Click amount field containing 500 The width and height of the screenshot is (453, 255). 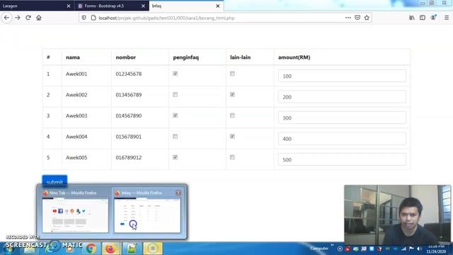pyautogui.click(x=342, y=159)
